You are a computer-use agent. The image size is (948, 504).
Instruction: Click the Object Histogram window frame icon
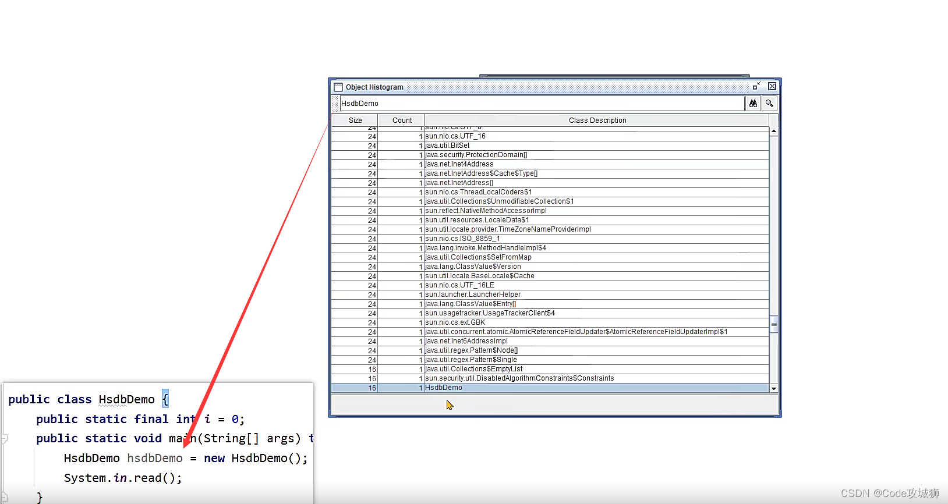(x=338, y=87)
